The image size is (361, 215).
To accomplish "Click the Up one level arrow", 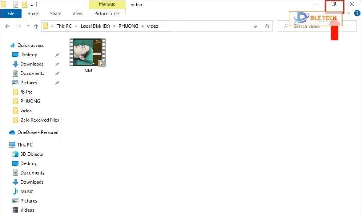I will [x=36, y=26].
